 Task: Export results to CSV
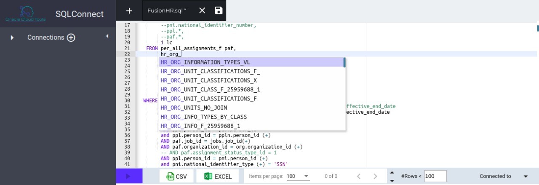(176, 176)
